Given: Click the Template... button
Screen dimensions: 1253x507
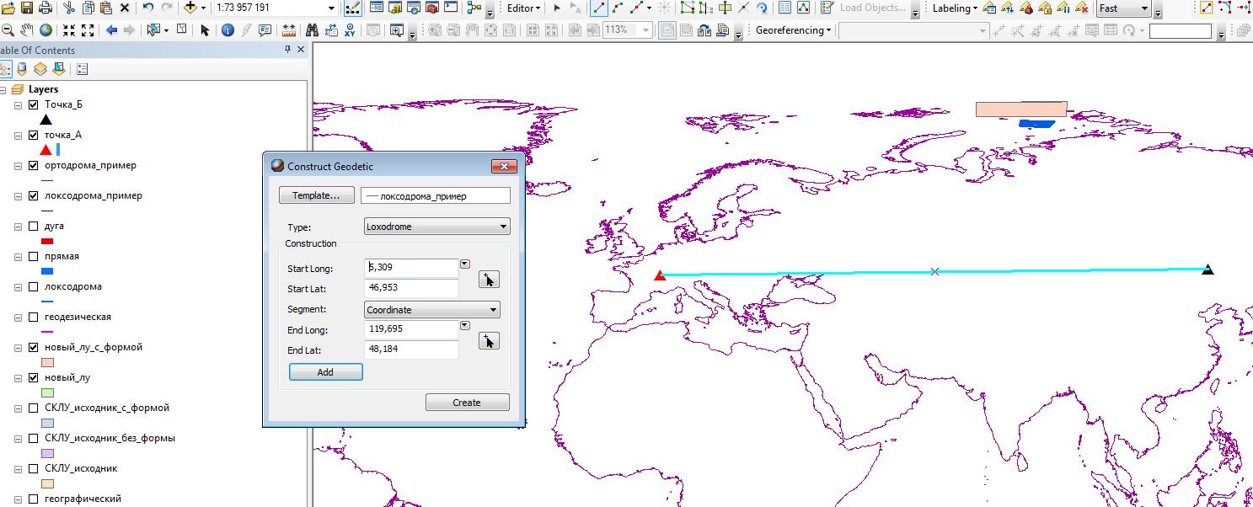Looking at the screenshot, I should [x=316, y=195].
